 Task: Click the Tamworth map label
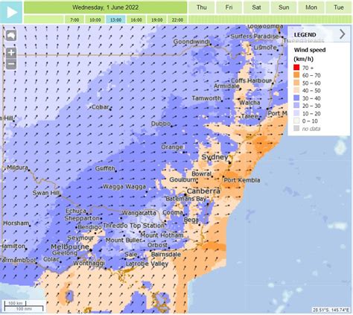[206, 98]
